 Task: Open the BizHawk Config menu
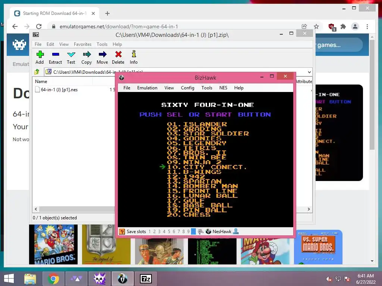pyautogui.click(x=188, y=88)
